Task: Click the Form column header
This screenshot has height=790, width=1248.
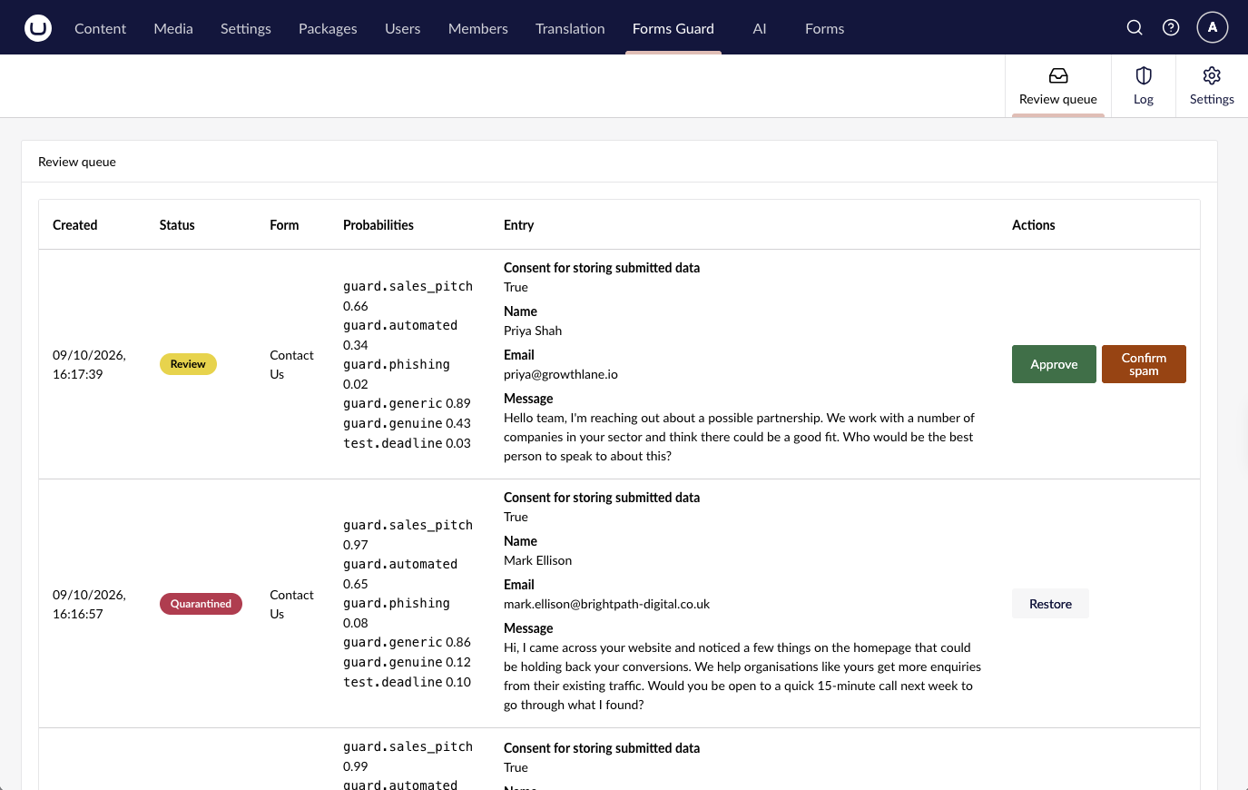Action: pos(284,225)
